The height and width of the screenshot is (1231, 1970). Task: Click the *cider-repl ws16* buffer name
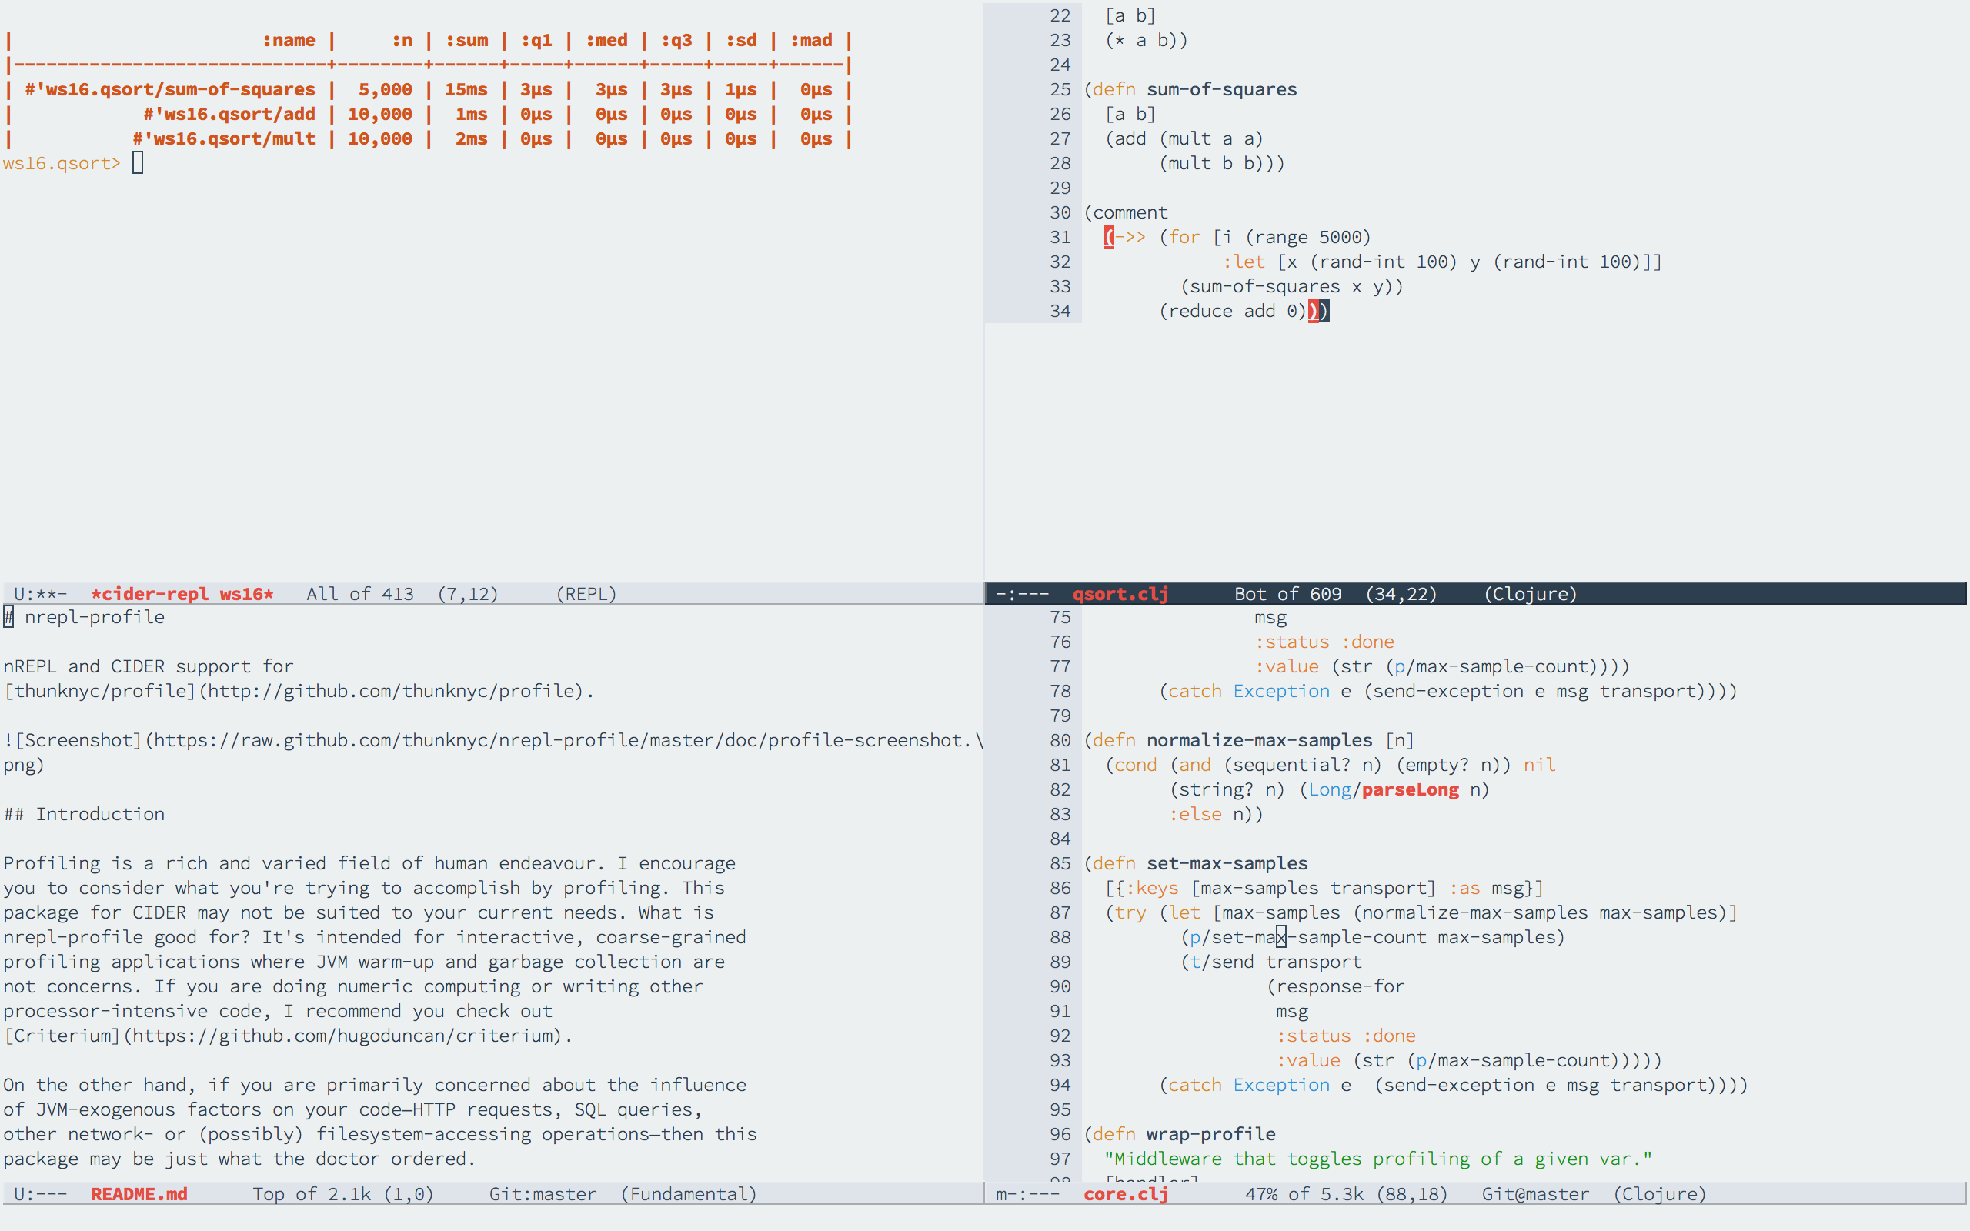point(182,593)
